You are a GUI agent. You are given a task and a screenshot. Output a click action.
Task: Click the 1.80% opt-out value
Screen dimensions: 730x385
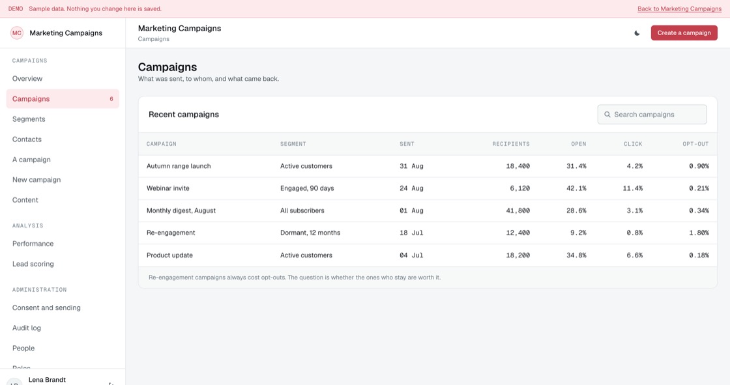699,233
